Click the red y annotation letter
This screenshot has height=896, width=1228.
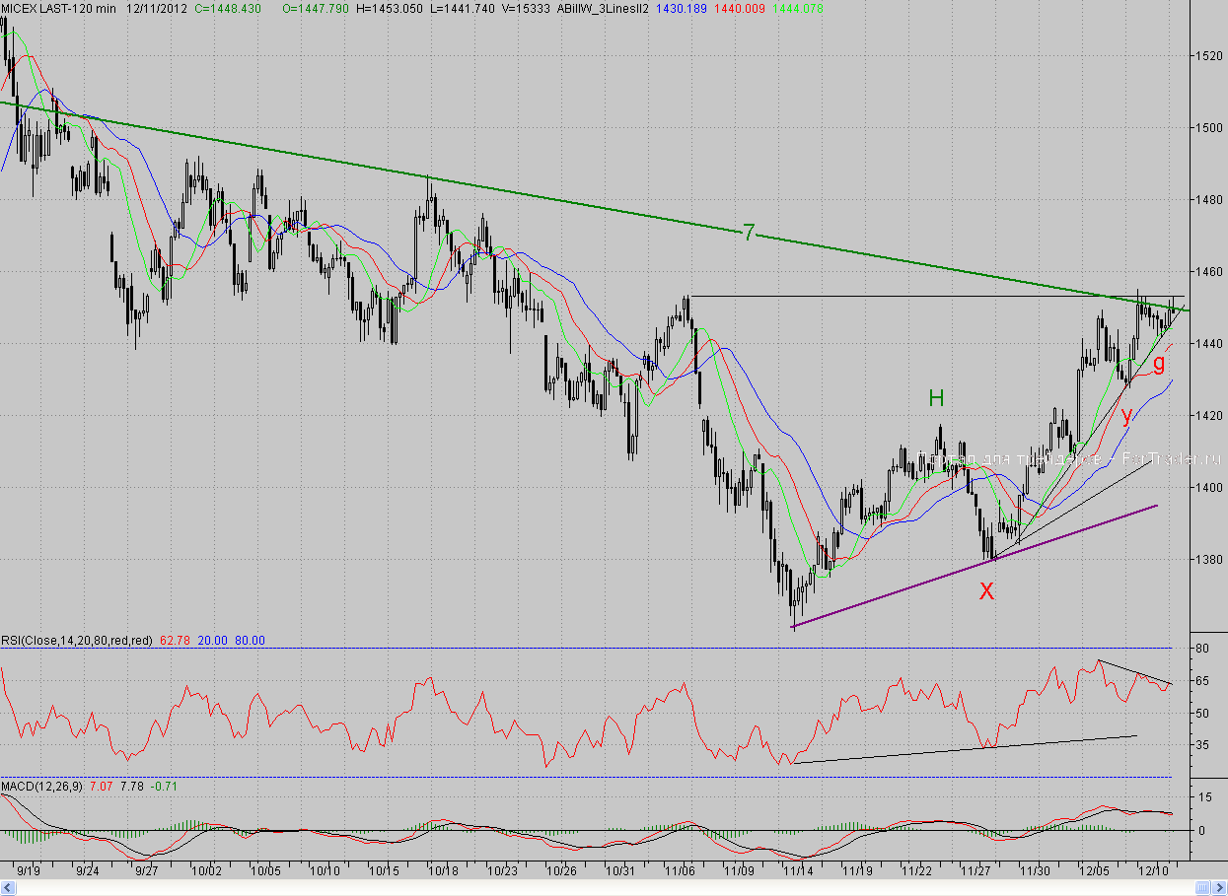(x=1126, y=414)
